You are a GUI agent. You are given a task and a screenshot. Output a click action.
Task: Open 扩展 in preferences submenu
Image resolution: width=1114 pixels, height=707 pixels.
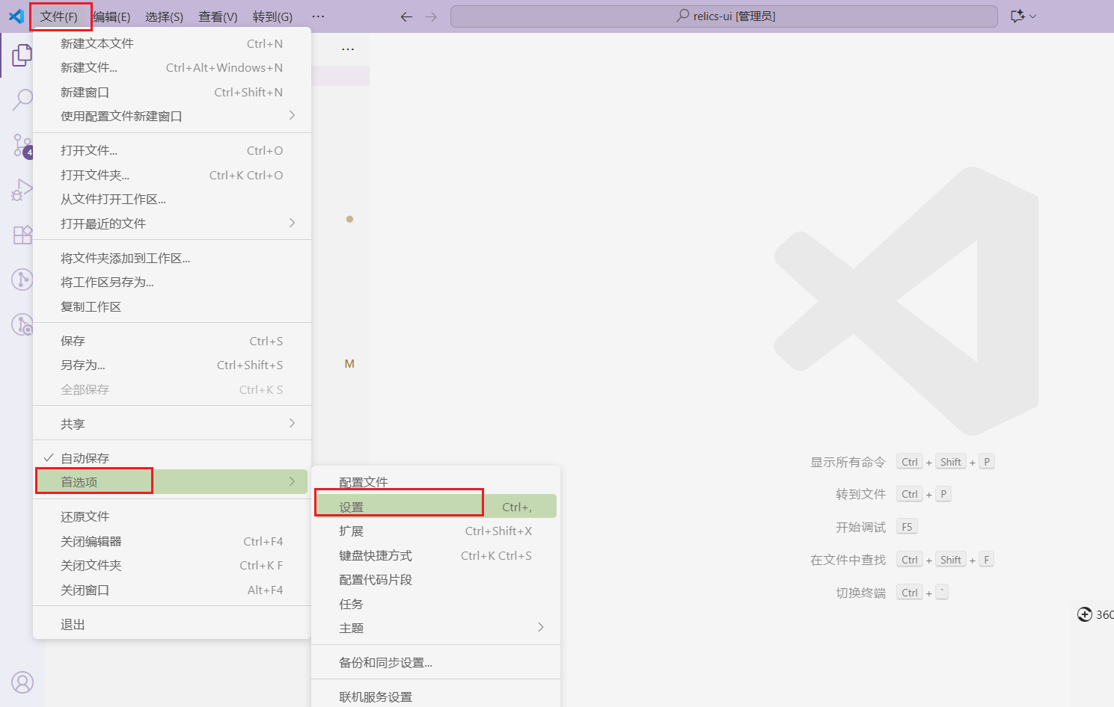435,531
